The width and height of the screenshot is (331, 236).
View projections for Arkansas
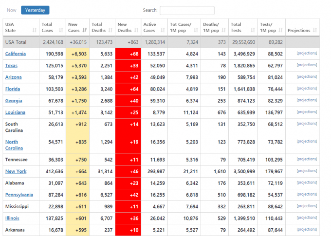(x=307, y=230)
